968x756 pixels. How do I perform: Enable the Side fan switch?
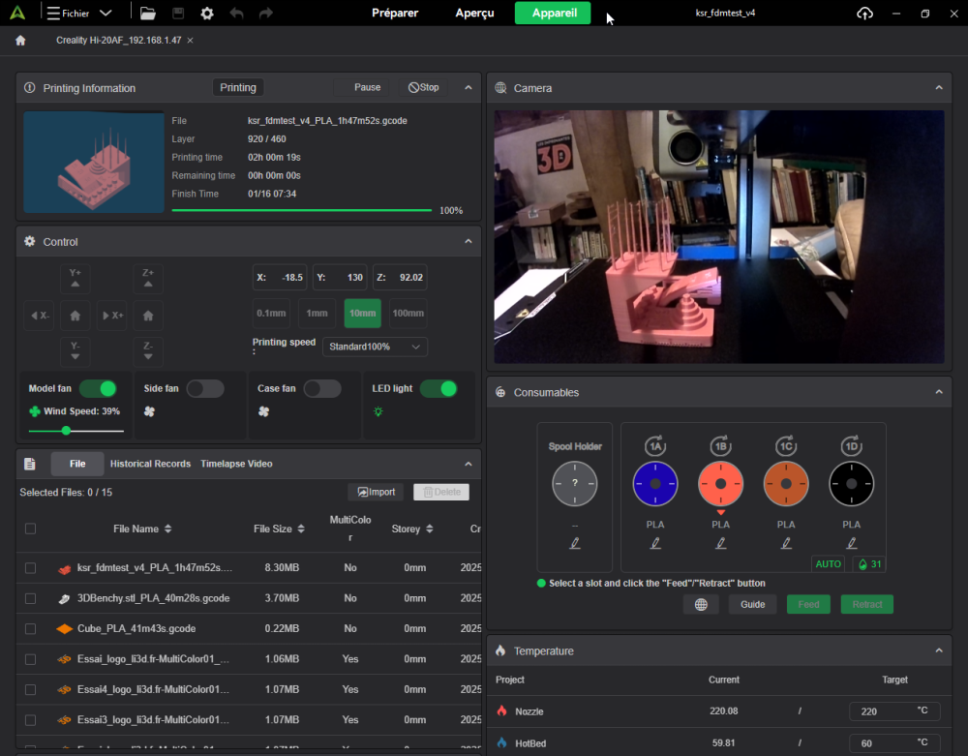coord(205,388)
